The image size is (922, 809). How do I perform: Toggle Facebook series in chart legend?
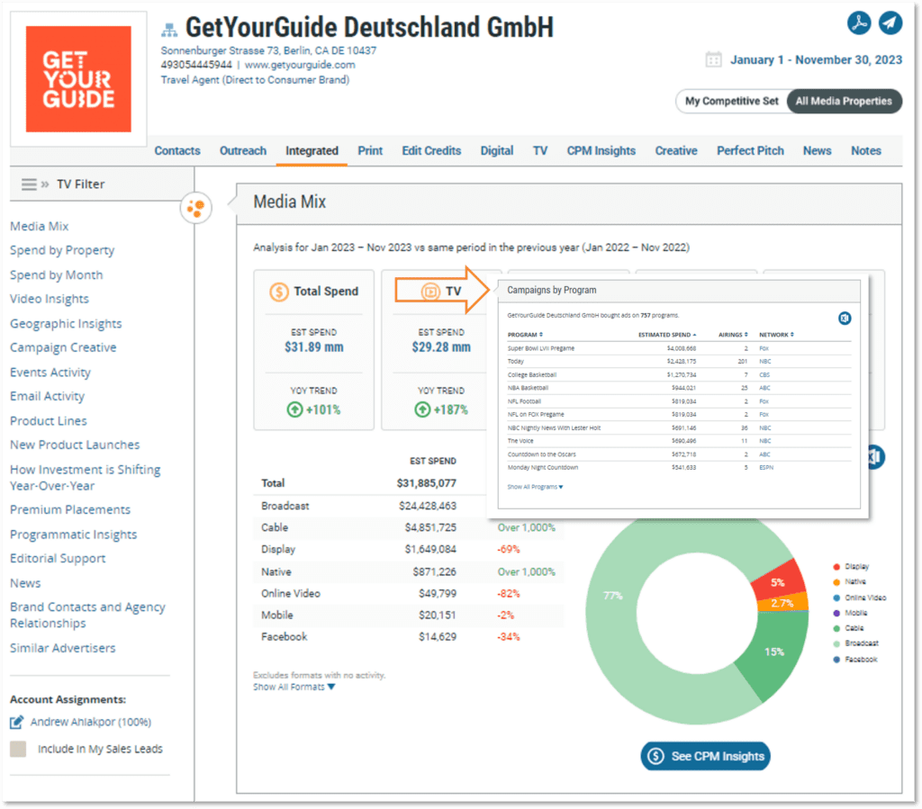(x=855, y=660)
